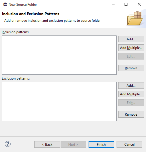
Task: Open the context help question mark icon
Action: 8,144
